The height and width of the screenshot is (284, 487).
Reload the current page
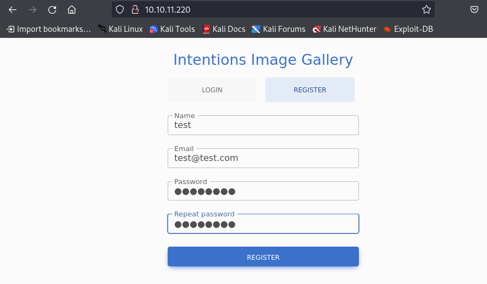tap(52, 10)
